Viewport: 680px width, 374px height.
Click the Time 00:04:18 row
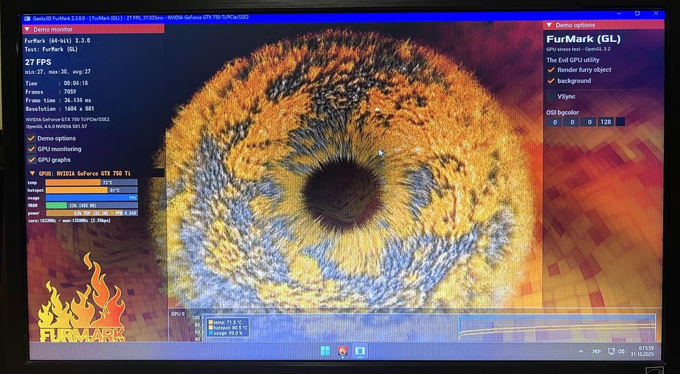[x=57, y=83]
